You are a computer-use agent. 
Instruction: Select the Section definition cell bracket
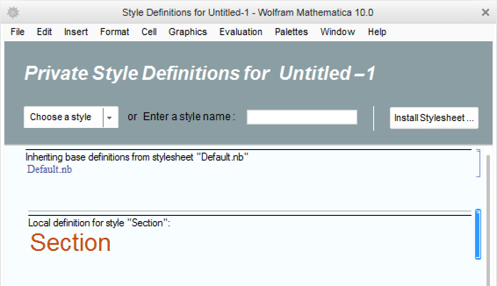tap(478, 234)
